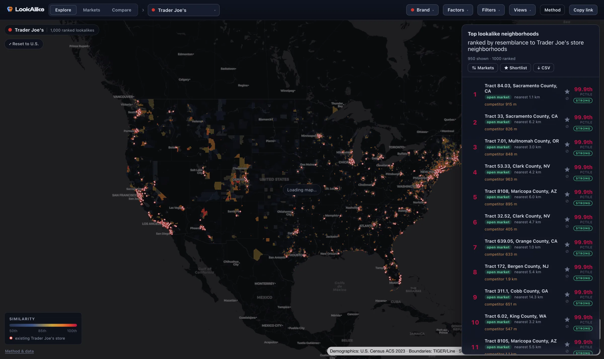Click exclude icon for Tract 6.02, King County
The height and width of the screenshot is (359, 604).
[x=567, y=327]
